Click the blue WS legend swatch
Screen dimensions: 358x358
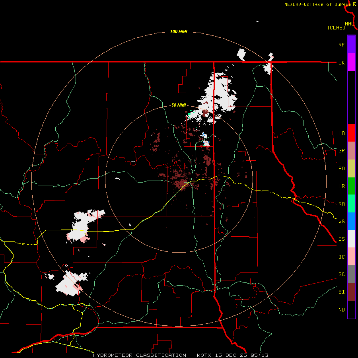(x=351, y=221)
